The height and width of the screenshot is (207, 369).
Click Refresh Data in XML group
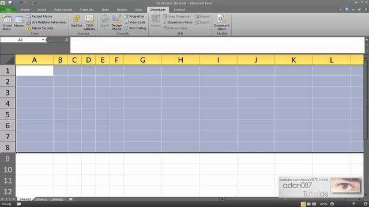pyautogui.click(x=175, y=28)
